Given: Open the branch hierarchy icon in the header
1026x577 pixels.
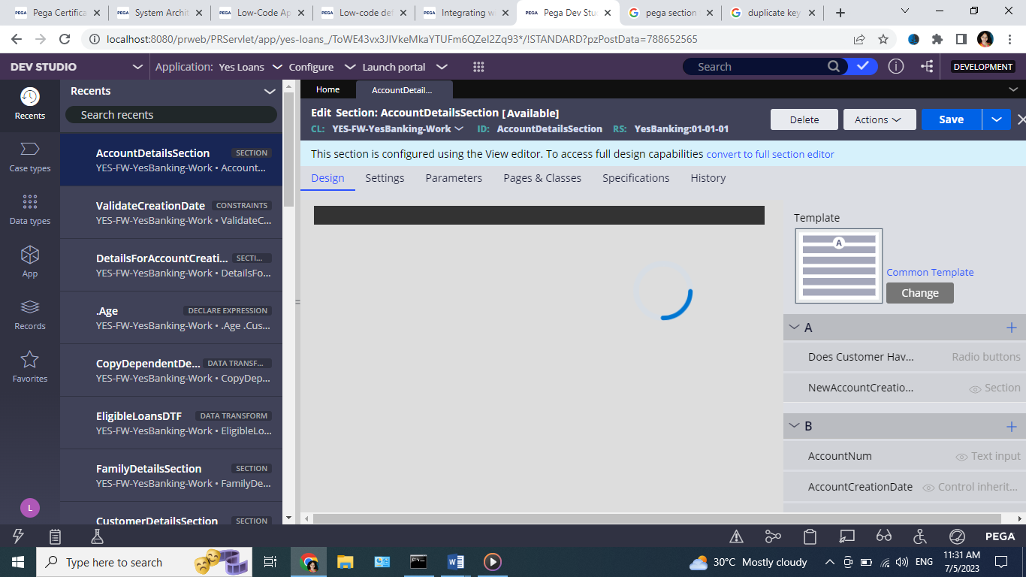Looking at the screenshot, I should pos(928,66).
